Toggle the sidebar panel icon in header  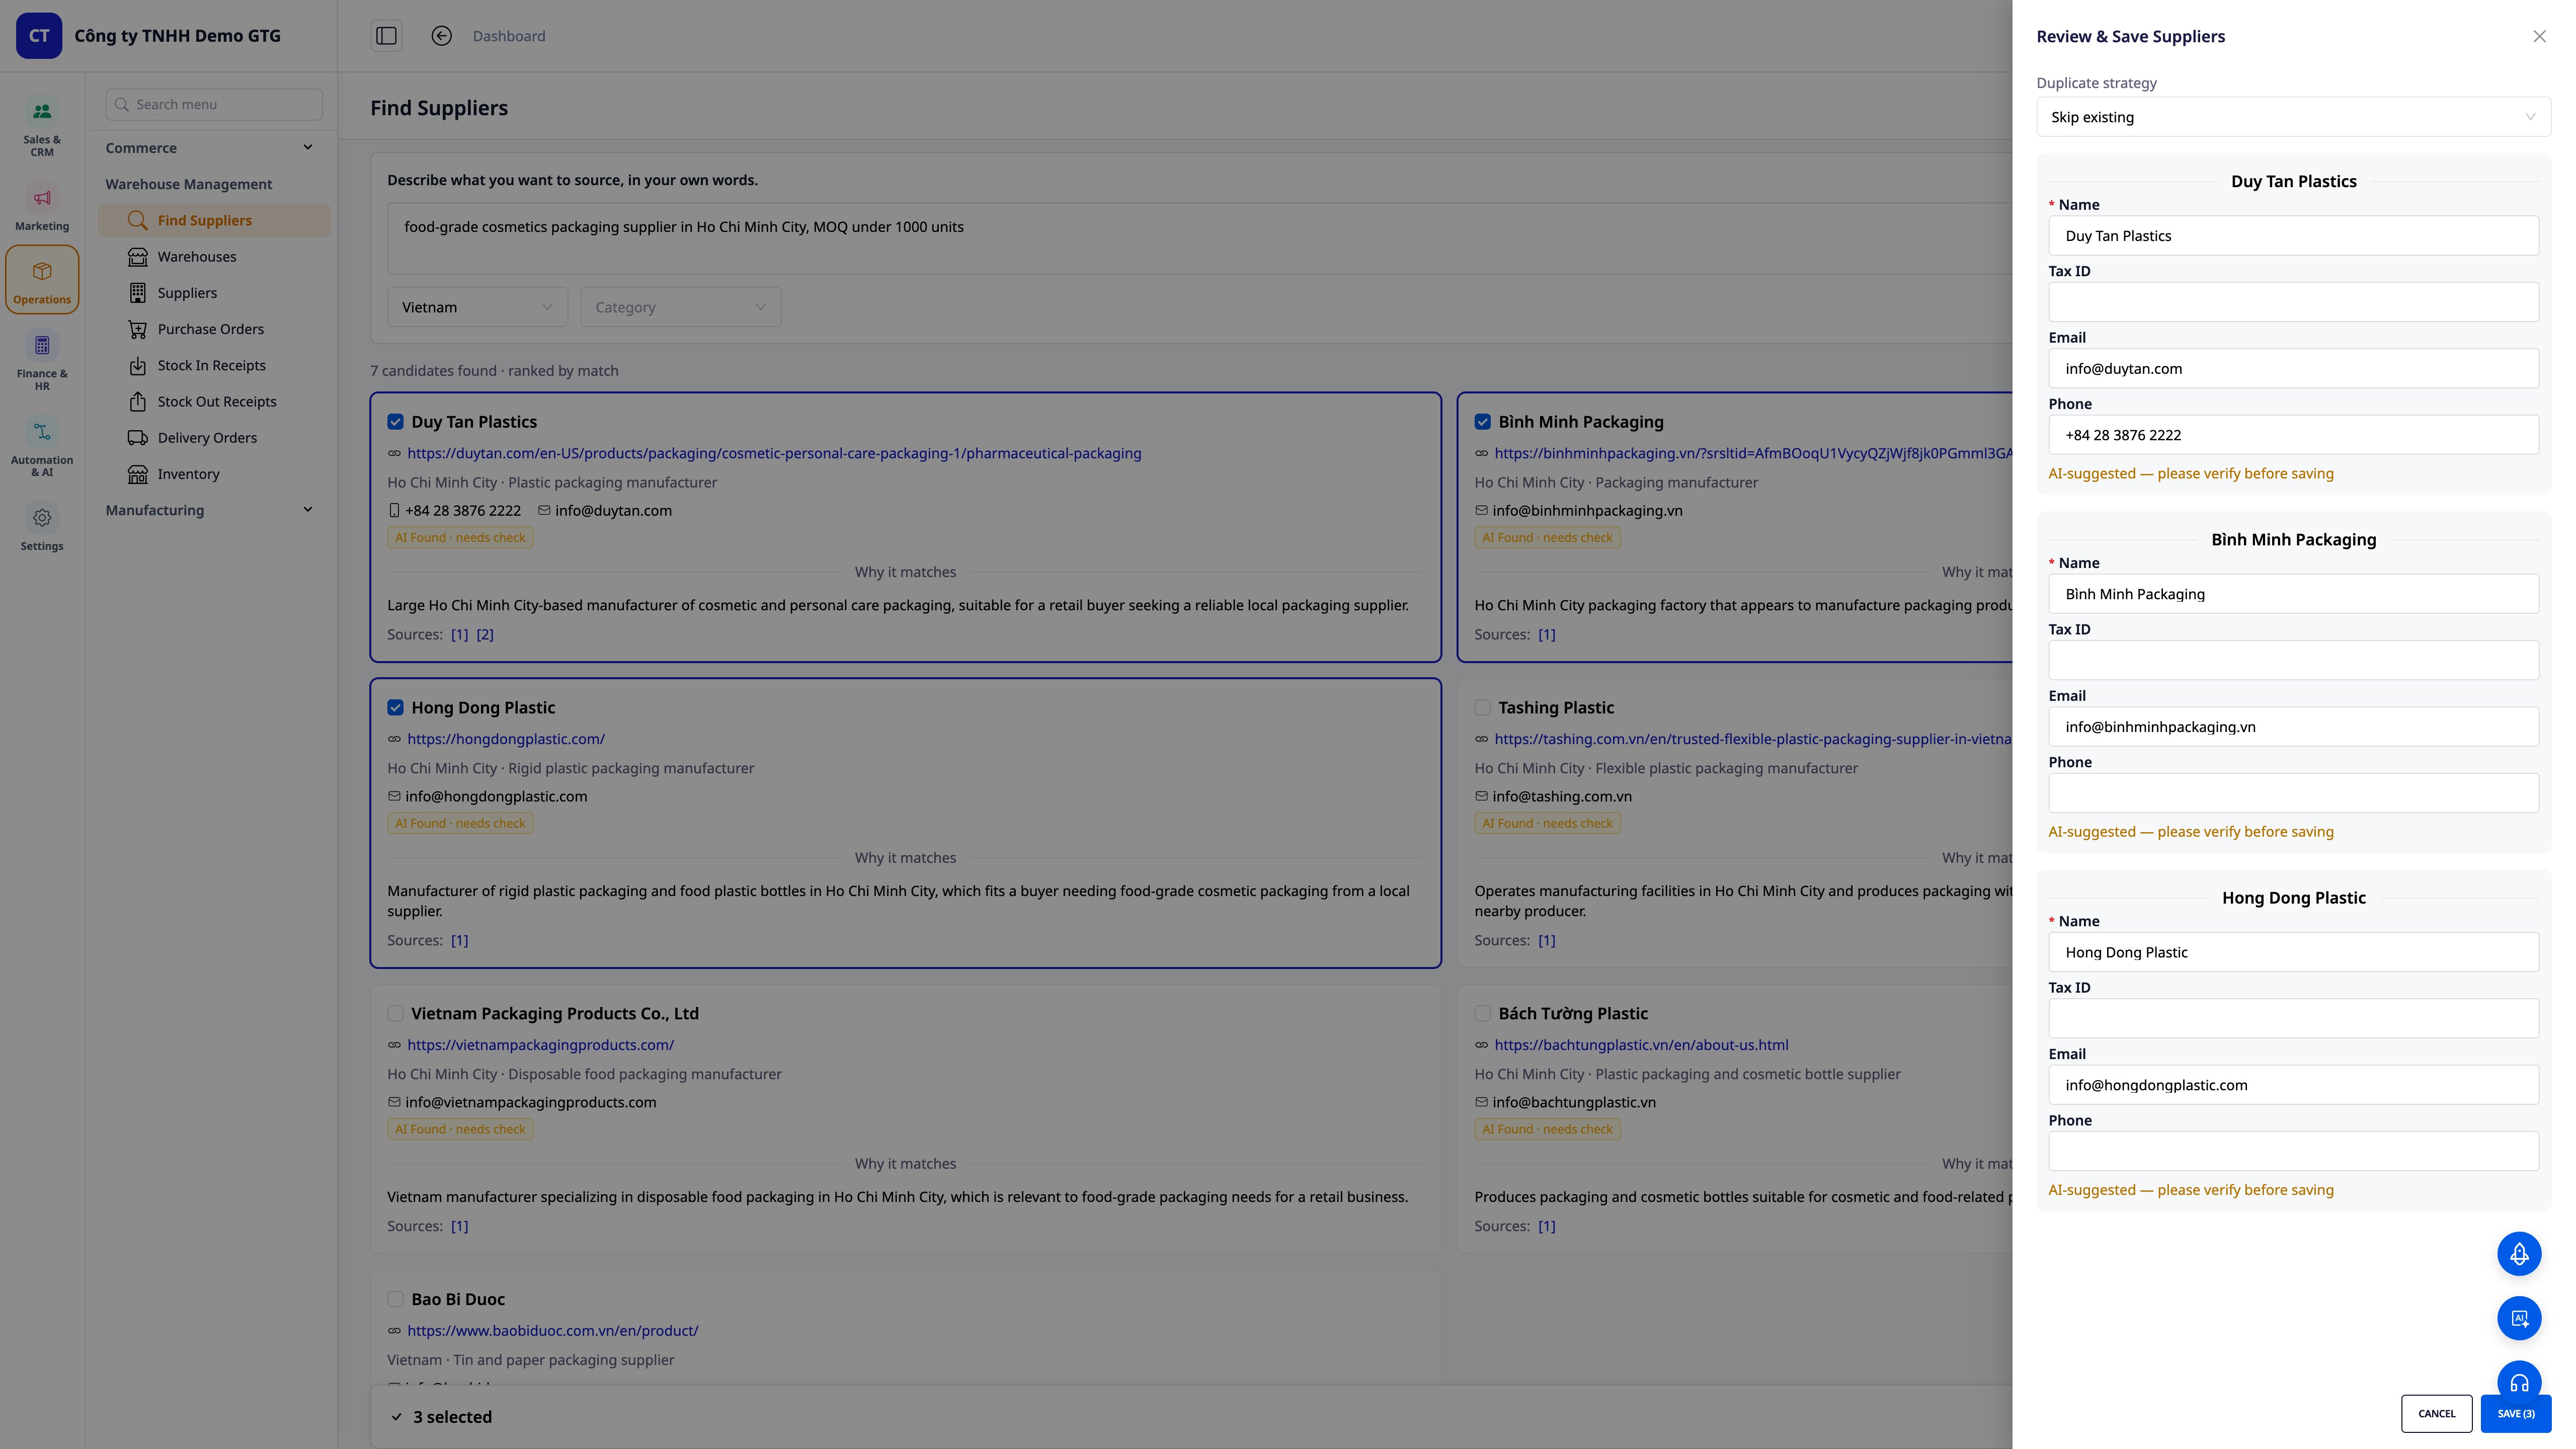(x=386, y=36)
